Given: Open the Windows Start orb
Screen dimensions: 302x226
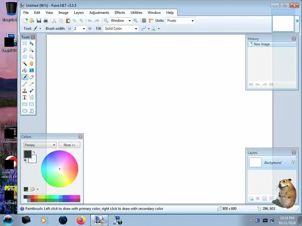Looking at the screenshot, I should tap(8, 220).
